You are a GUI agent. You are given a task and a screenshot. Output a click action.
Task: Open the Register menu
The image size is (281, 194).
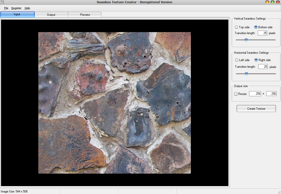(x=16, y=8)
